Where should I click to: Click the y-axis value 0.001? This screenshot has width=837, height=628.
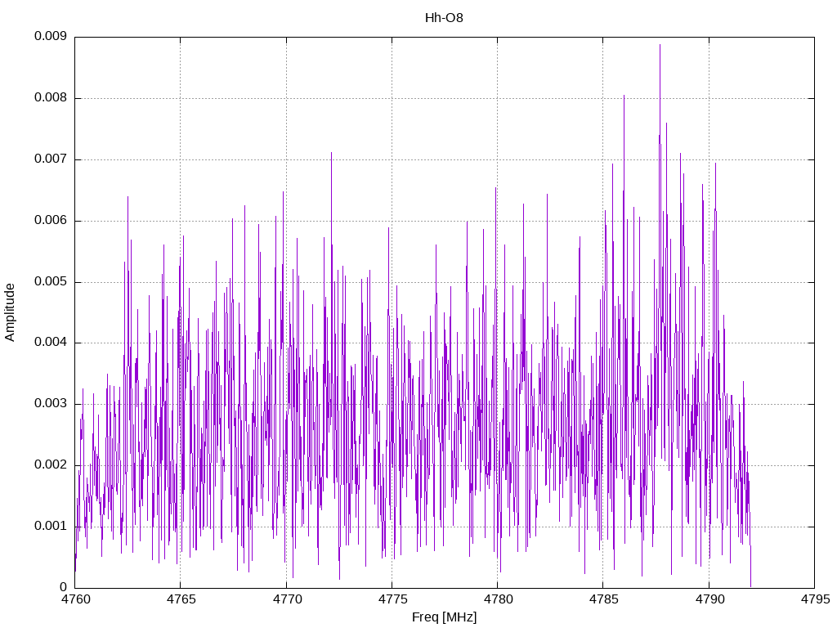(50, 526)
